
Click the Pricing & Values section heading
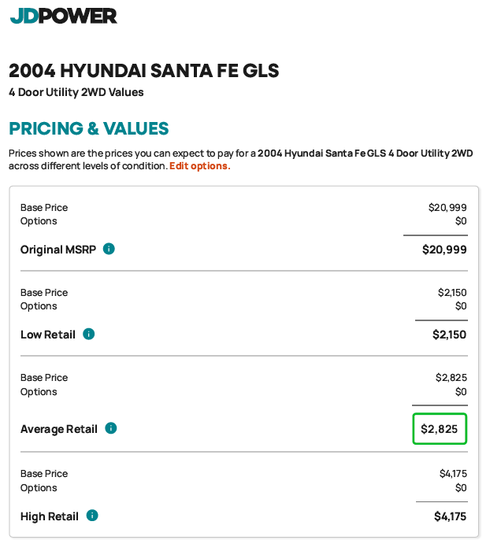[89, 128]
